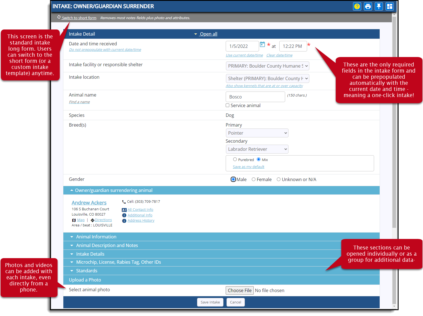Expand the Animal Information section
423x316 pixels.
221,237
